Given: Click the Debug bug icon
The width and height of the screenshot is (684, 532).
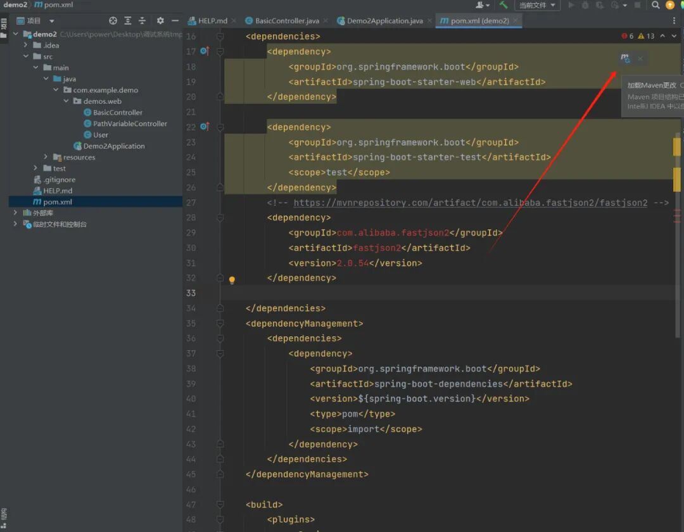Looking at the screenshot, I should point(585,5).
